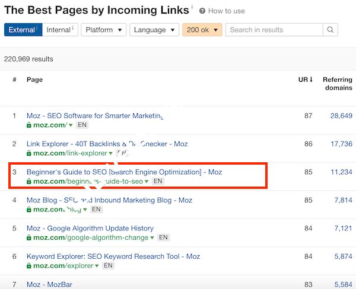Screen dimensions: 356x289
Task: Click the info icon next to page title
Action: point(192,8)
